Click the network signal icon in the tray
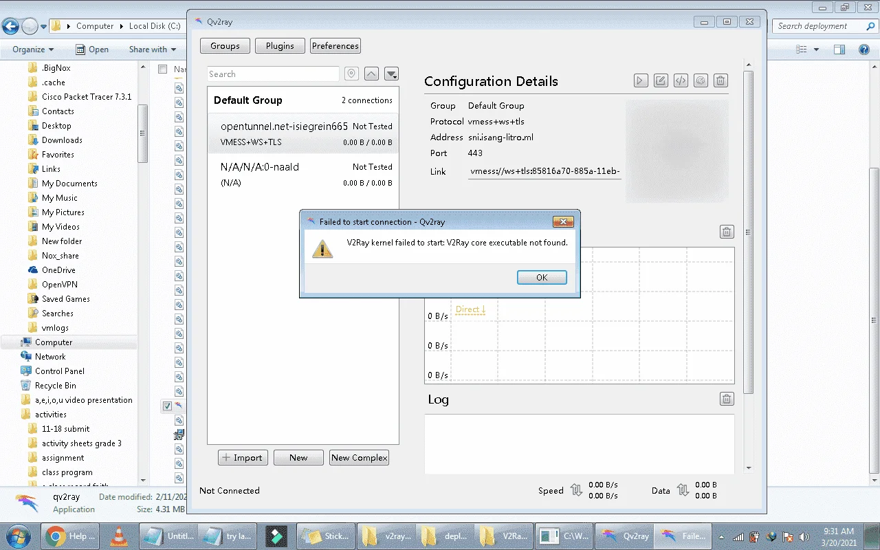This screenshot has width=880, height=550. (x=738, y=537)
